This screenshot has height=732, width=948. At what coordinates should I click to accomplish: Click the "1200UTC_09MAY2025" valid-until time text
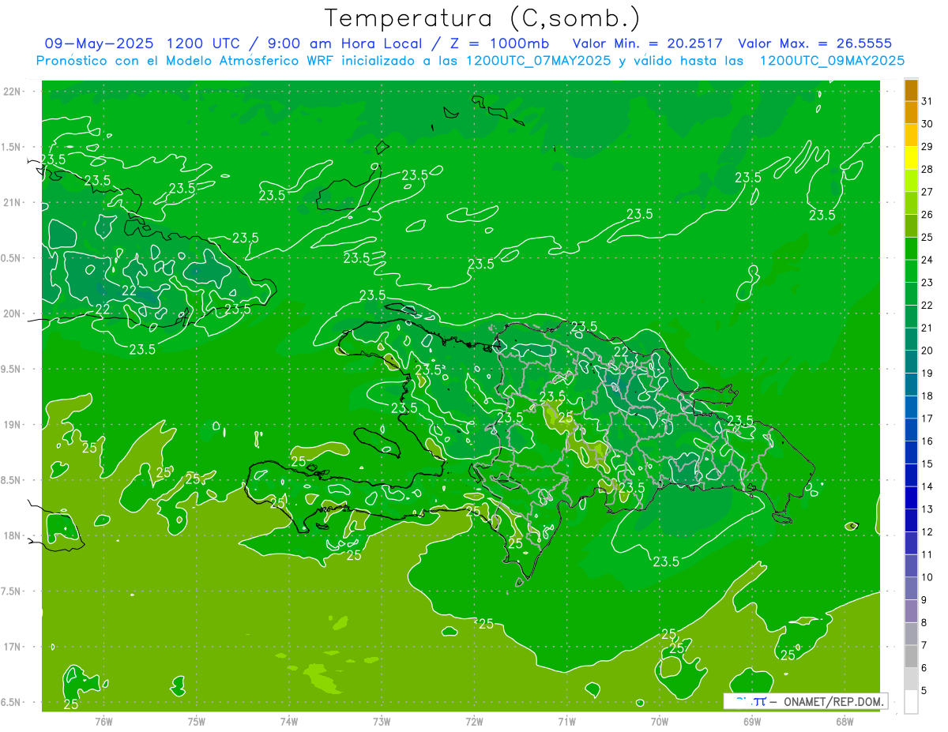(x=833, y=60)
